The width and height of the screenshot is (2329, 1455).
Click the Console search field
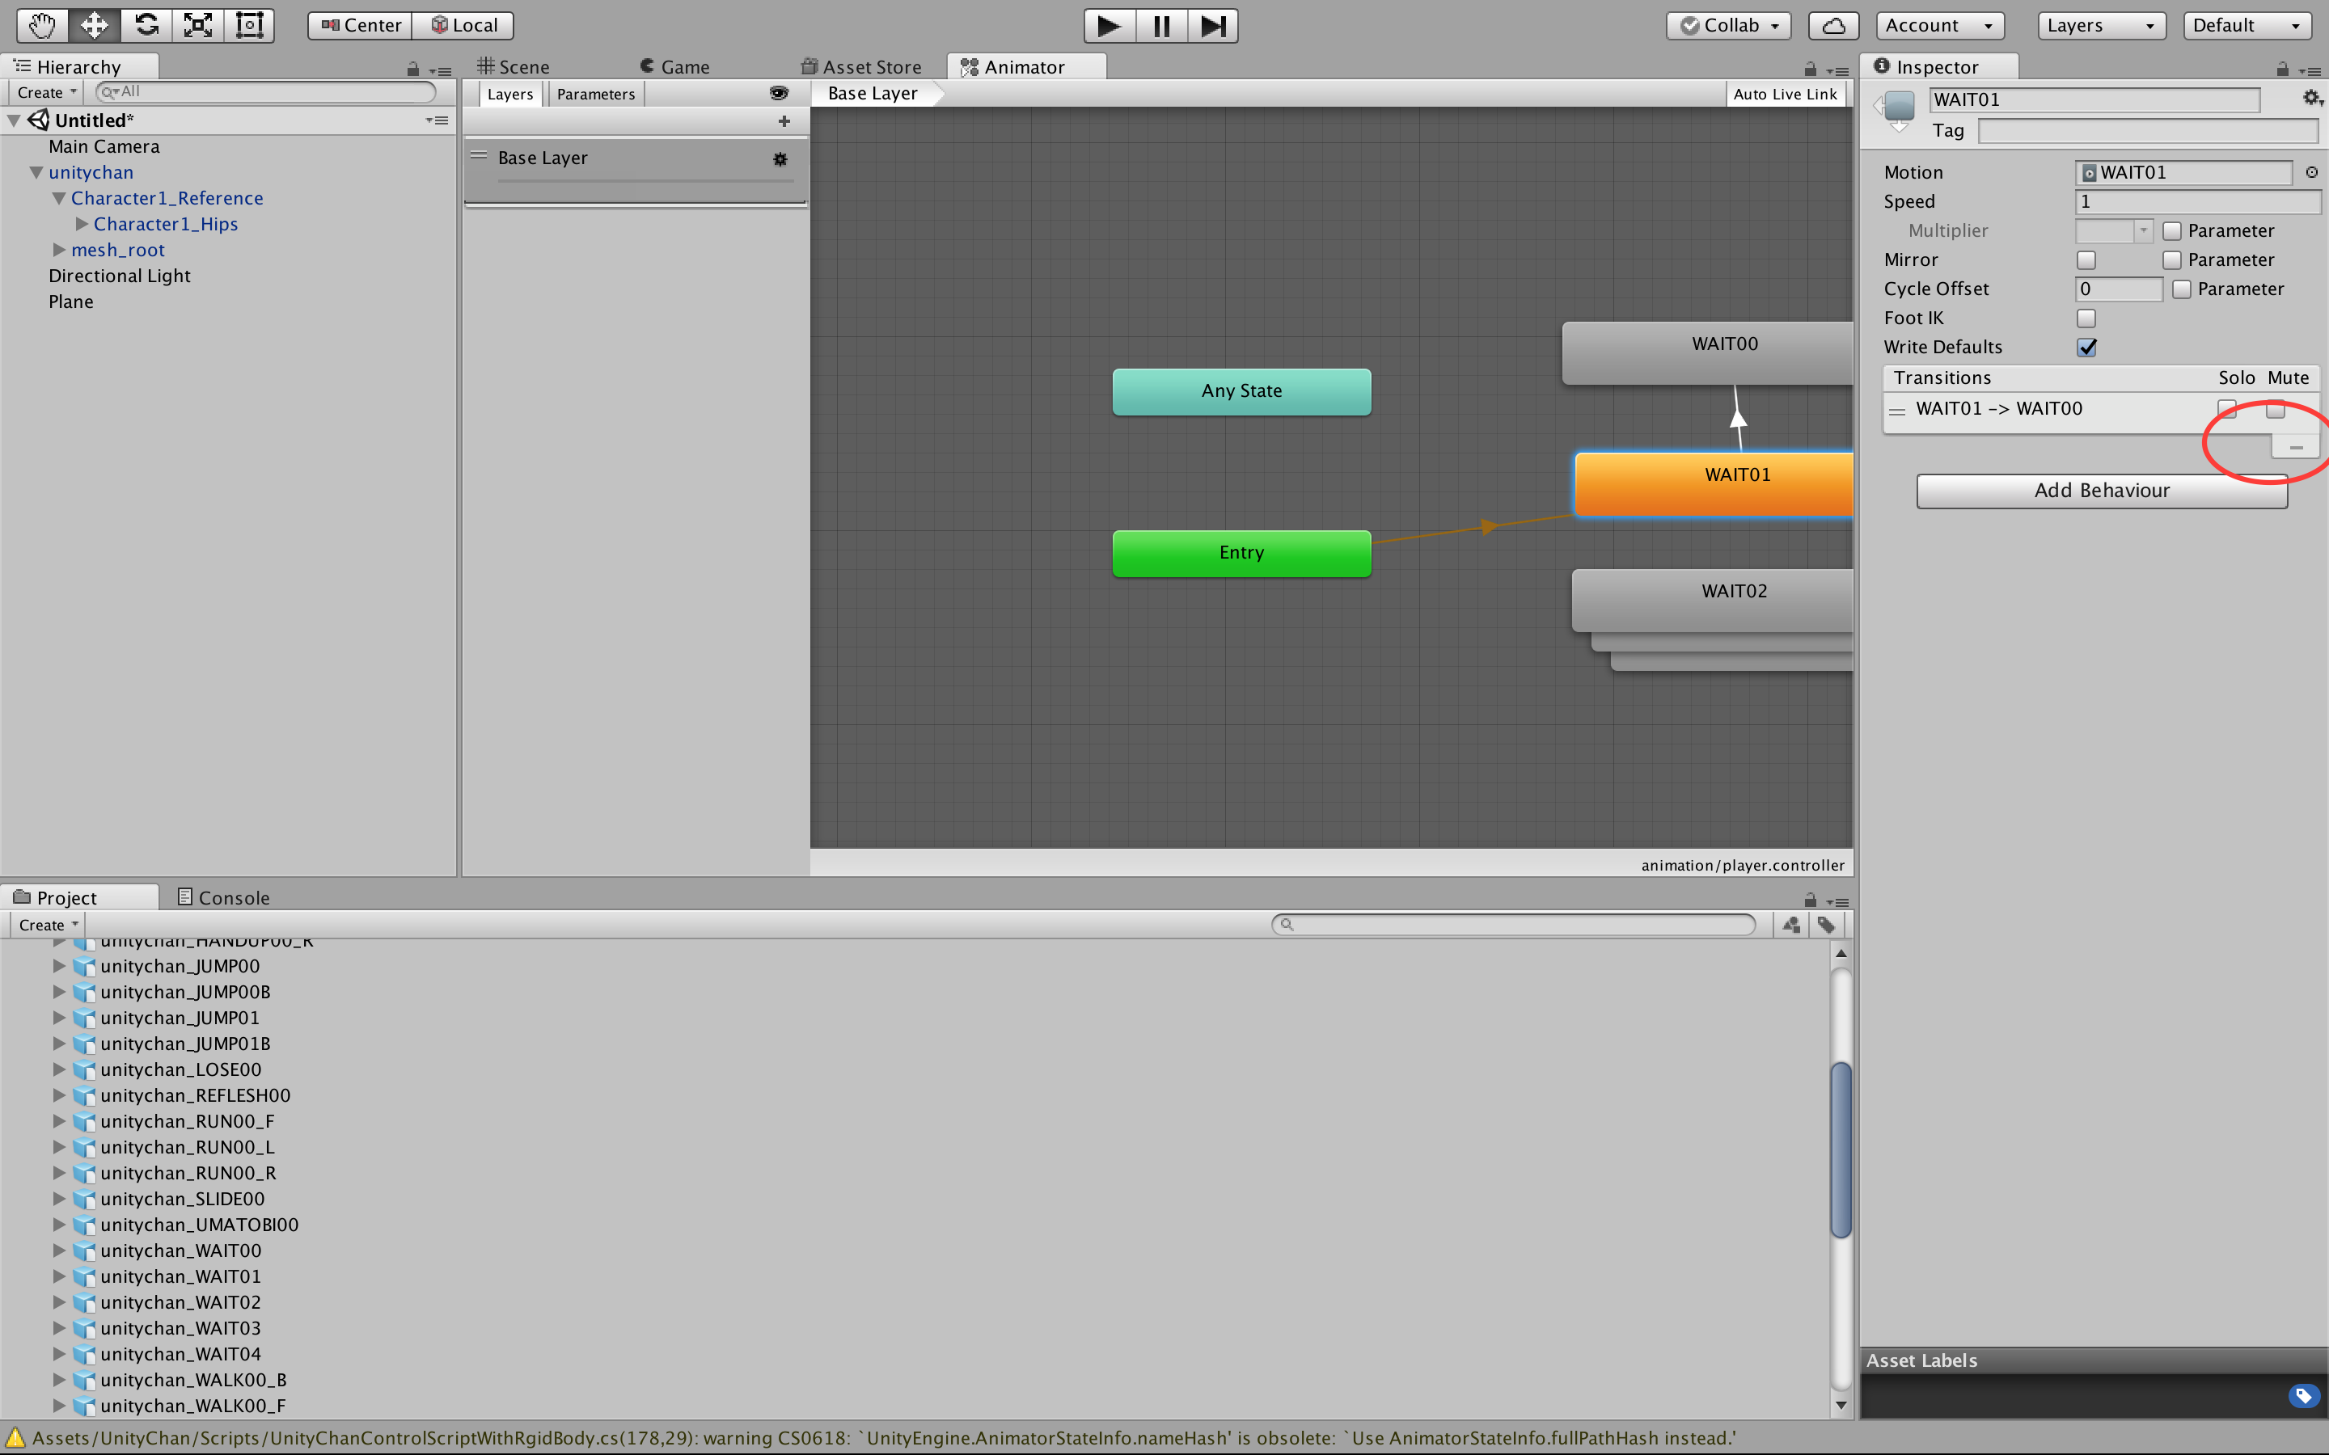coord(1511,924)
